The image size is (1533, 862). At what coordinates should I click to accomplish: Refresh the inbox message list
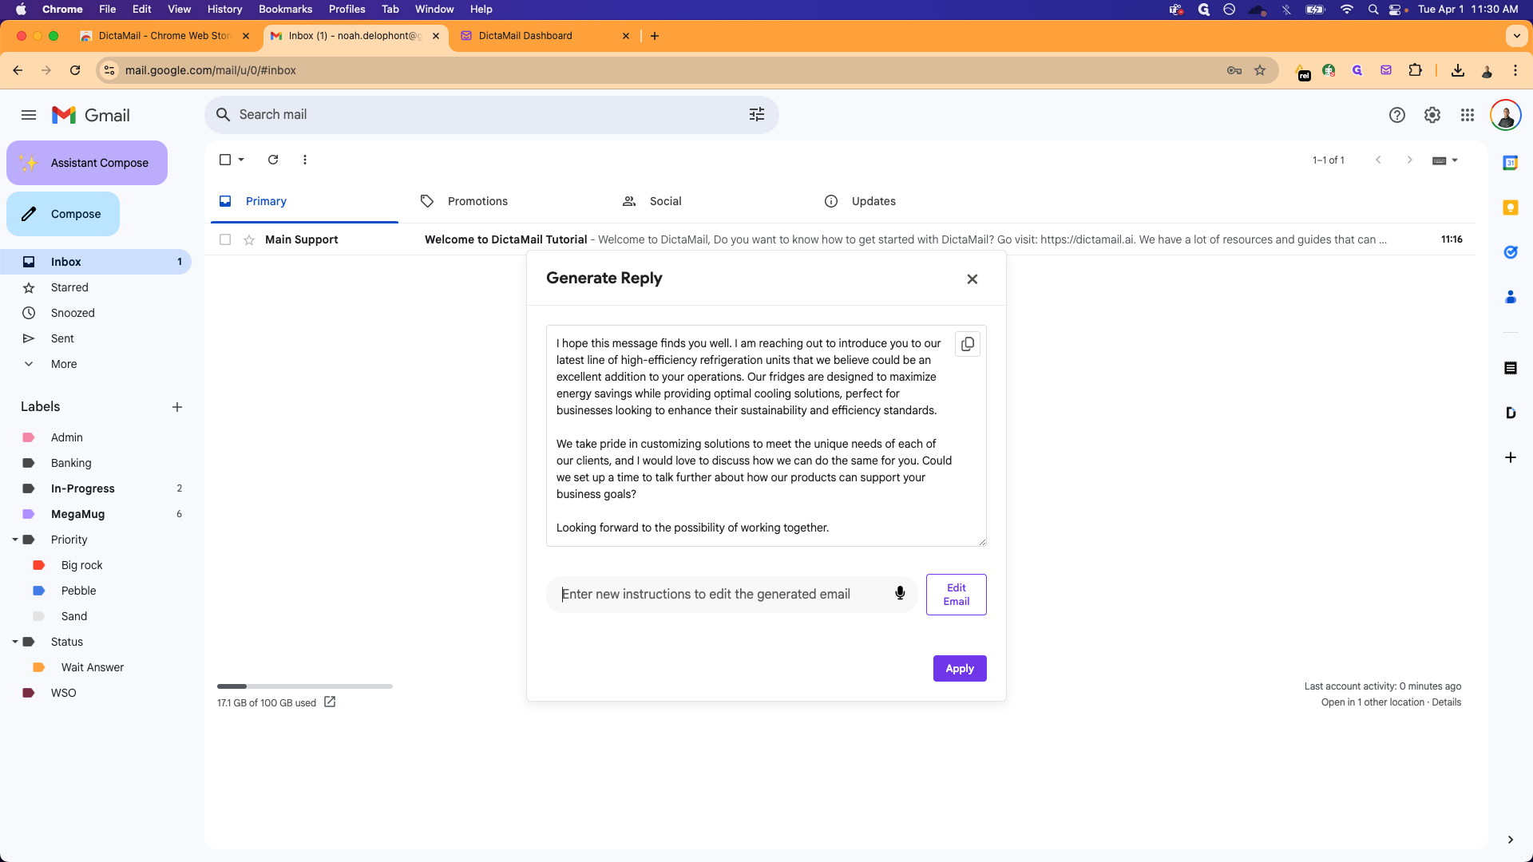[x=273, y=160]
